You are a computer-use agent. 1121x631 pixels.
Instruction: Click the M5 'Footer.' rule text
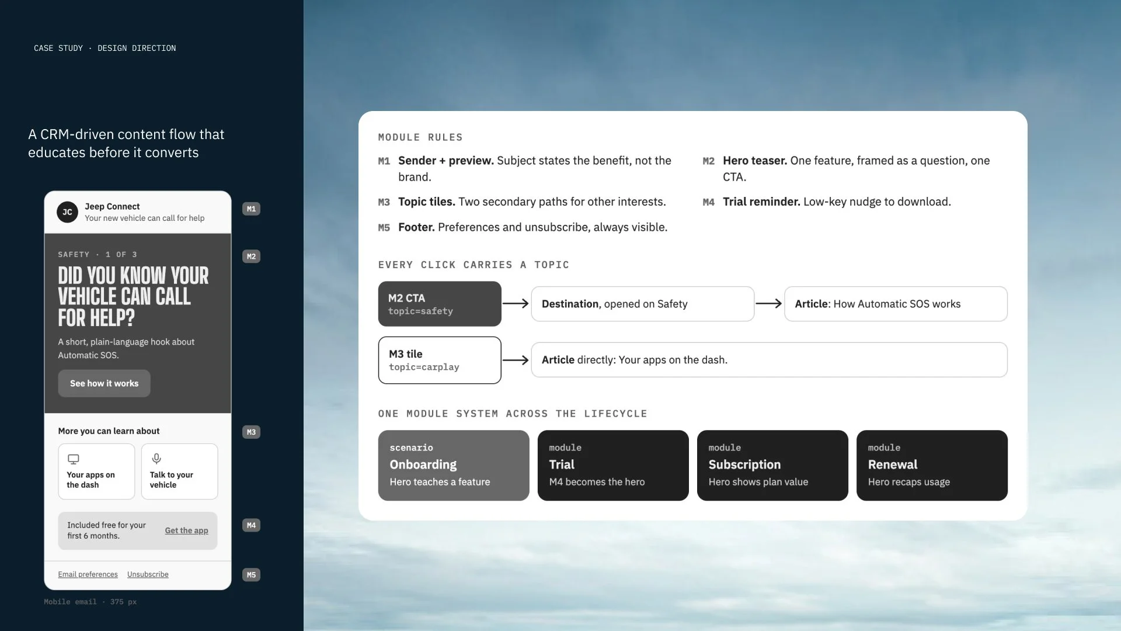(x=532, y=227)
